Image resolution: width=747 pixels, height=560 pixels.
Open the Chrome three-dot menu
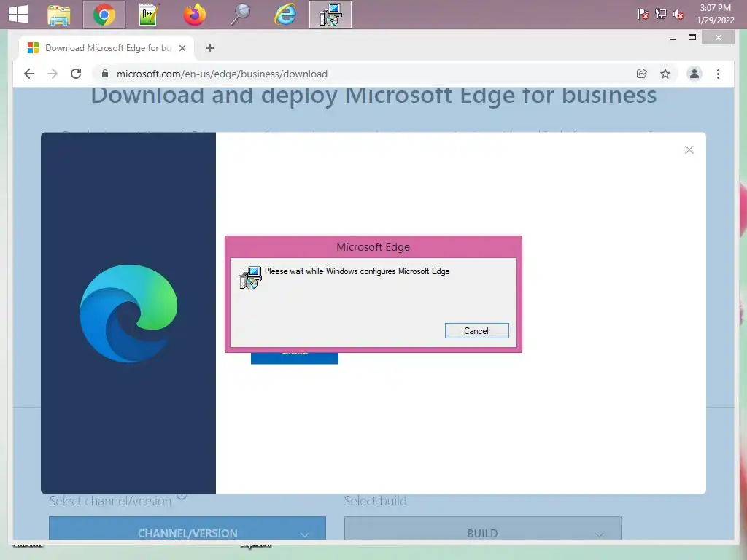point(718,74)
